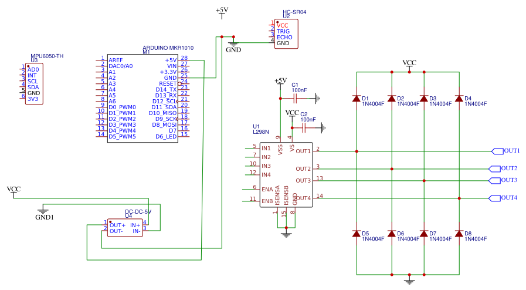Select the OUT+ pin on DC-DC converter
Screen dimensions: 526x290
(117, 225)
